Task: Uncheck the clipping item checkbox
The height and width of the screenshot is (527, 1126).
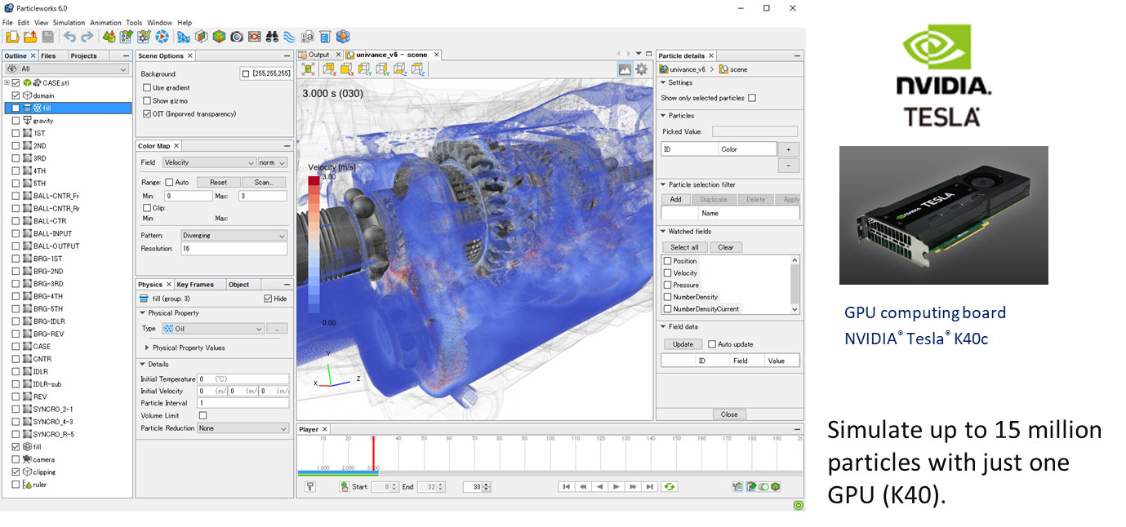Action: pos(16,472)
